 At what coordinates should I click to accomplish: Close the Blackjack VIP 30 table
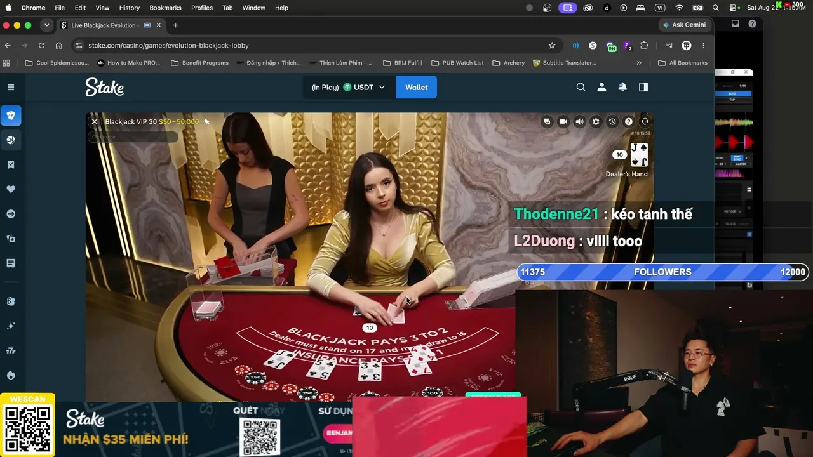tap(95, 122)
